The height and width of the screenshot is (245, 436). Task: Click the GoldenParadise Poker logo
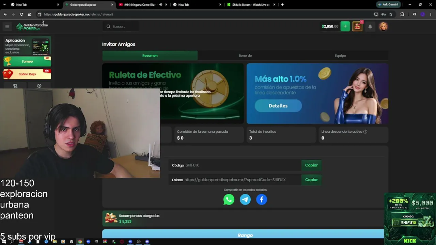pyautogui.click(x=32, y=27)
